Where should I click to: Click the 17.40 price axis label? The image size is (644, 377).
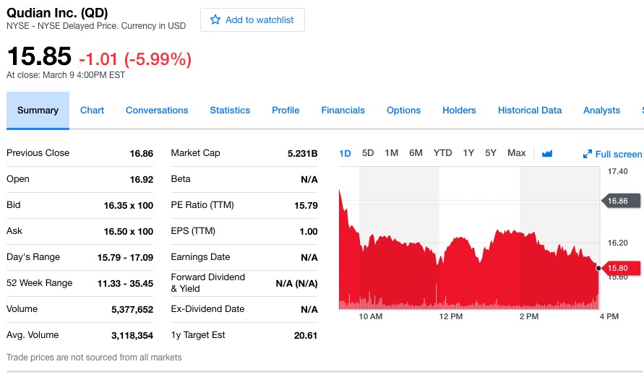[x=618, y=171]
